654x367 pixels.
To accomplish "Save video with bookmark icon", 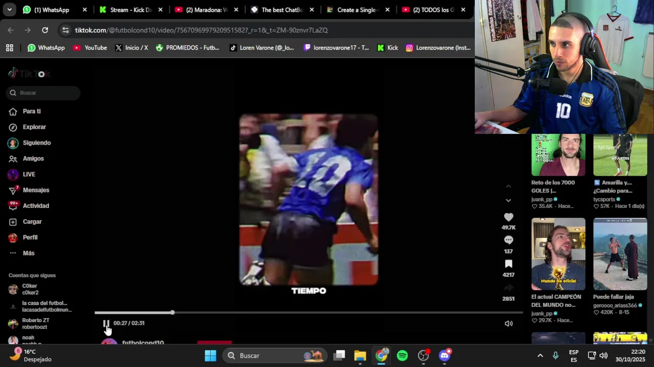I will click(x=508, y=264).
